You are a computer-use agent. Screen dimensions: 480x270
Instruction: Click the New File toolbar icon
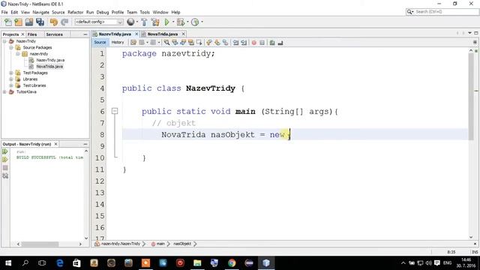8,22
